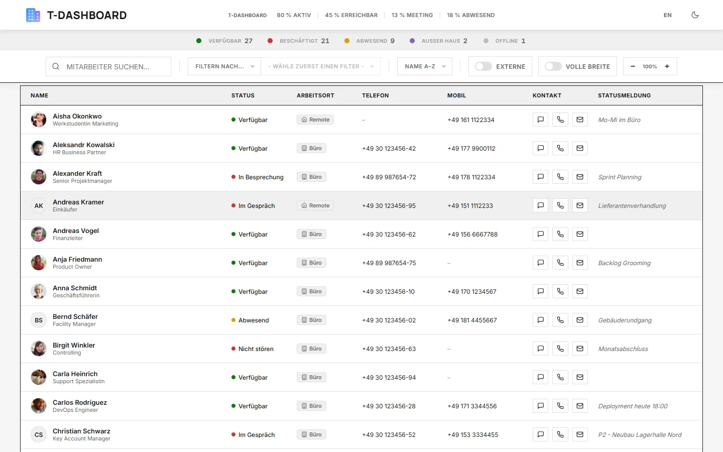Call Carlos Rodriguez via phone icon
The image size is (723, 452).
[x=560, y=406]
